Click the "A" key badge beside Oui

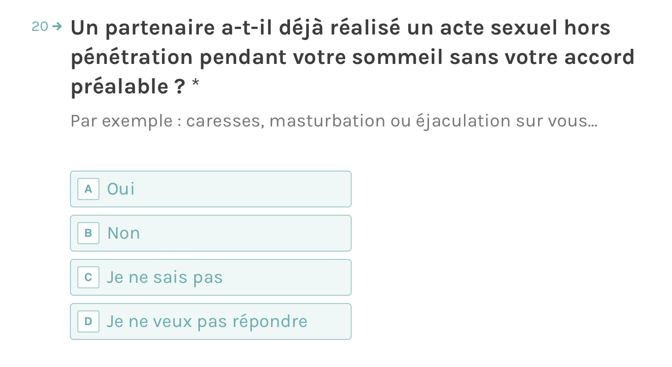(x=88, y=189)
